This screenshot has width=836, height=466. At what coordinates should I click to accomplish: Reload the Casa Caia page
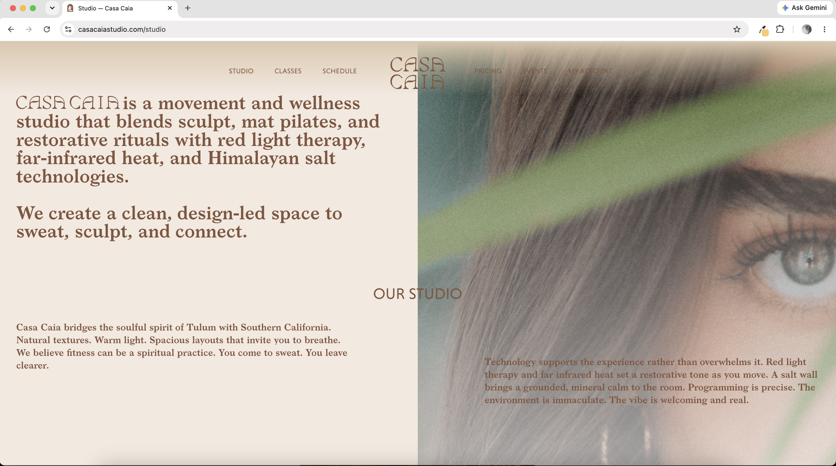pyautogui.click(x=47, y=29)
